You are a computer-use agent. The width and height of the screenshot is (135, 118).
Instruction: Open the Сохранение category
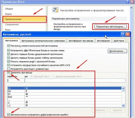(12, 24)
